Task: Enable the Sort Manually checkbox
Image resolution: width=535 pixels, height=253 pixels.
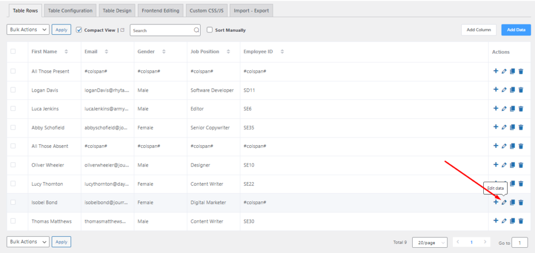Action: [210, 30]
